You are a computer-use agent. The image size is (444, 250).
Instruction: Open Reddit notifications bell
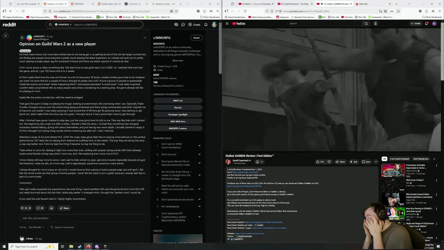(206, 25)
